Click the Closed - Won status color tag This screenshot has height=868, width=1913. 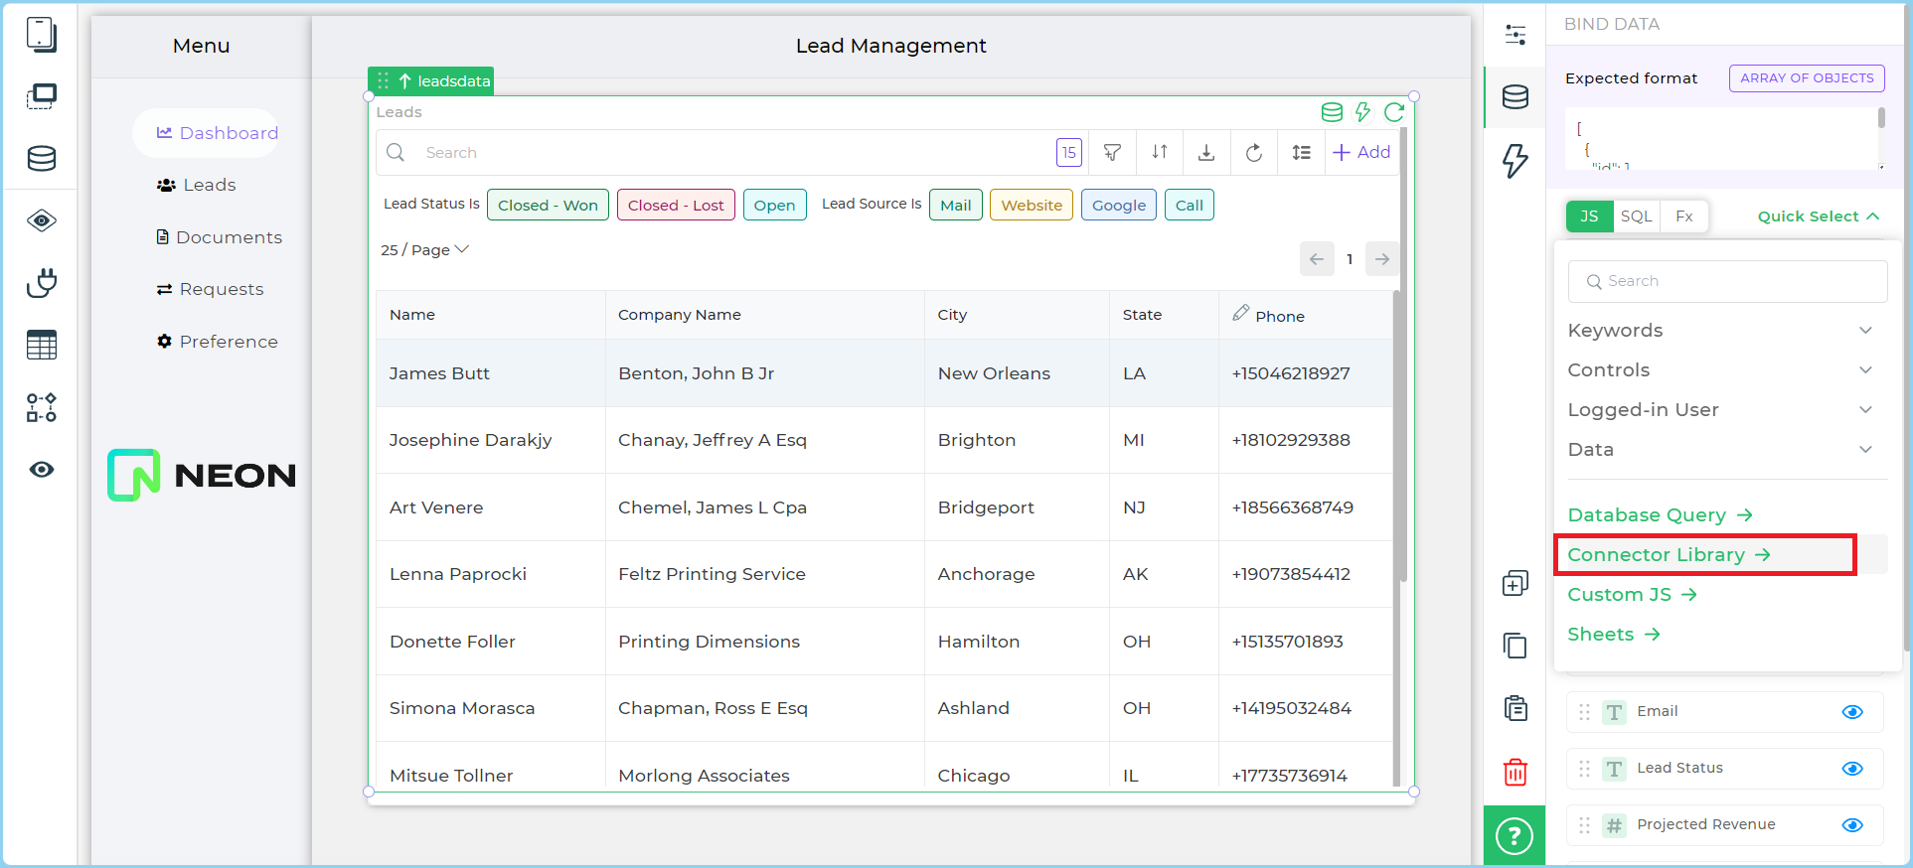point(548,206)
